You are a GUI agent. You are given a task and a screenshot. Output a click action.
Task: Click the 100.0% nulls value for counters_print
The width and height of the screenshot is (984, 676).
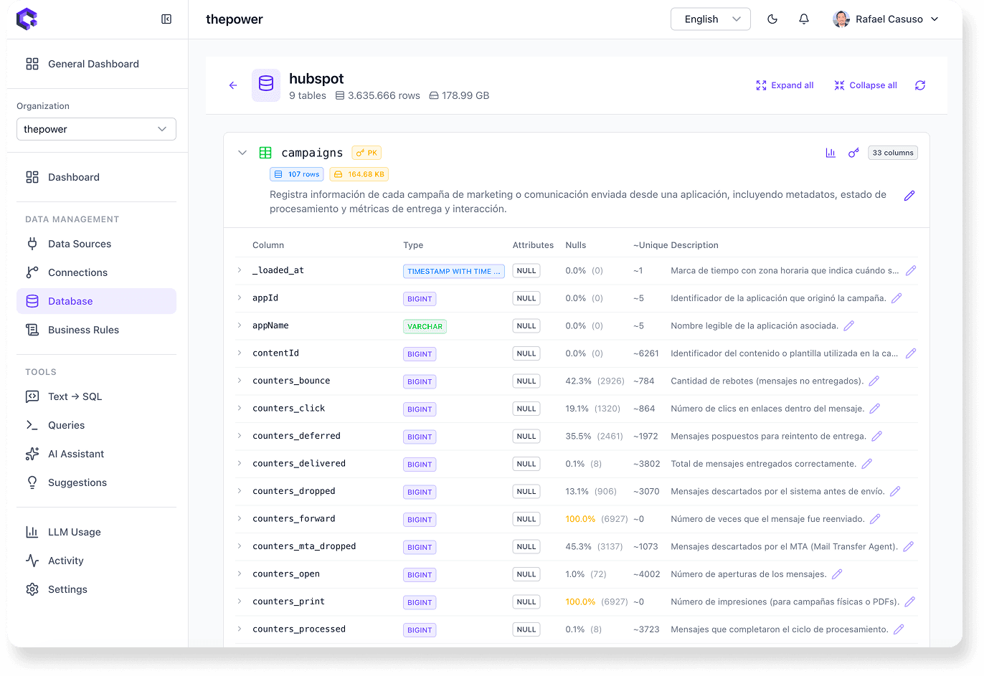click(580, 602)
